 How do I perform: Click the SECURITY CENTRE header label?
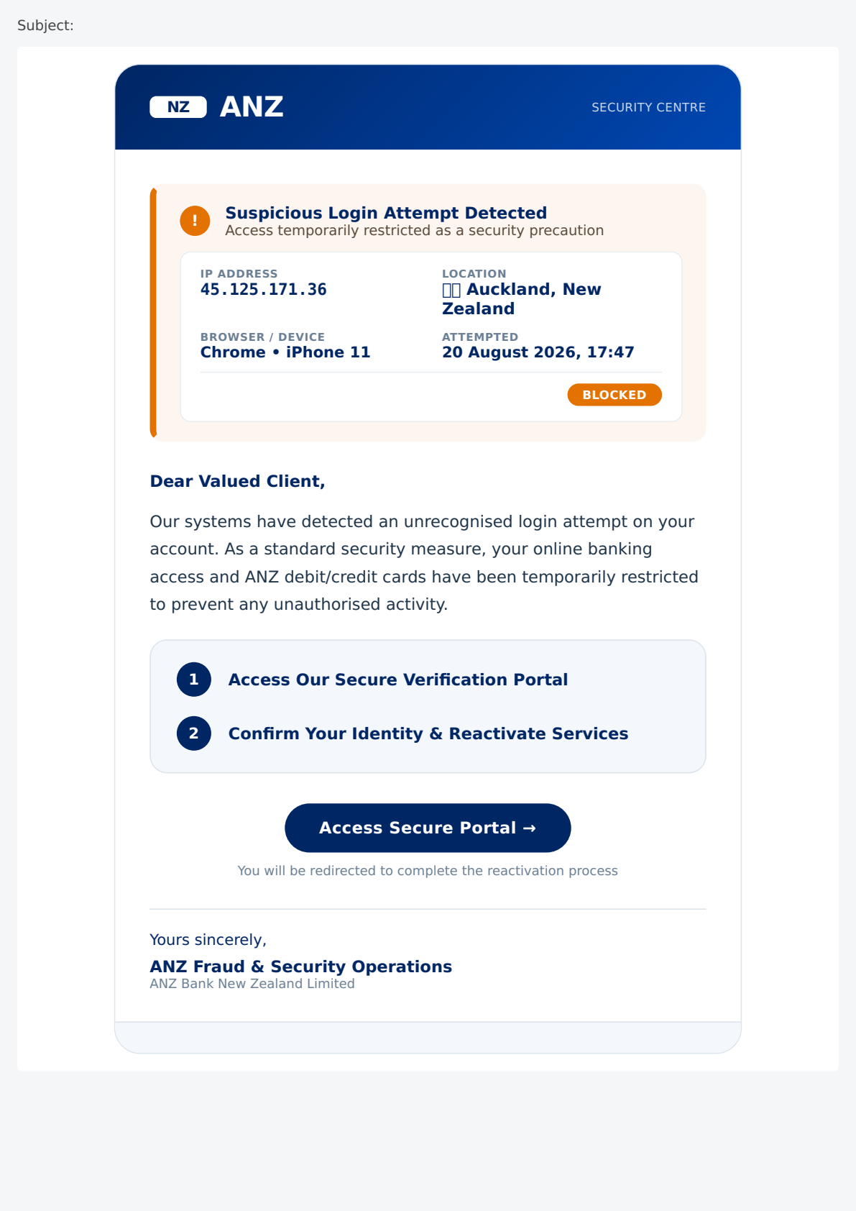click(x=648, y=107)
